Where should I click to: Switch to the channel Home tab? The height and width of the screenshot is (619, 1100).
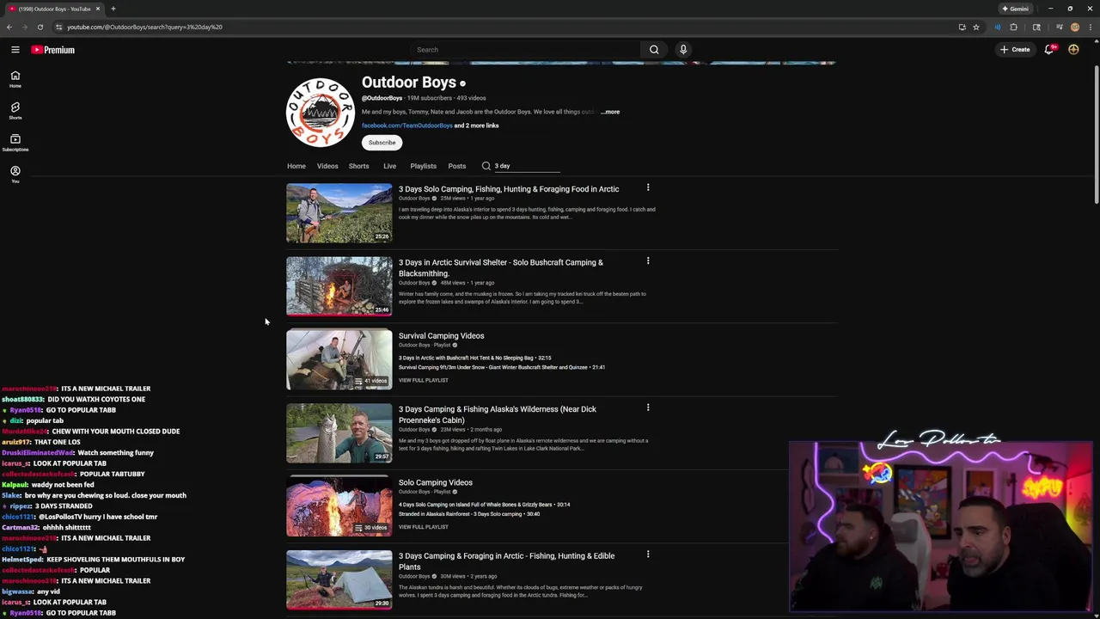[296, 166]
